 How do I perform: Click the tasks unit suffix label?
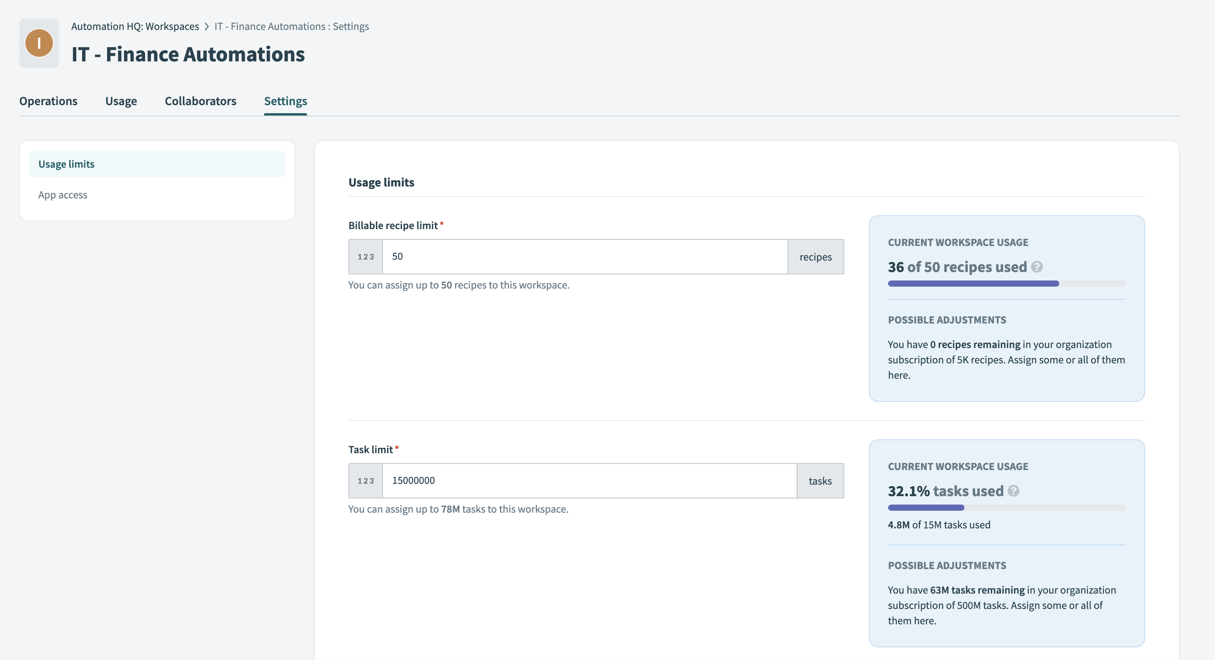[820, 481]
